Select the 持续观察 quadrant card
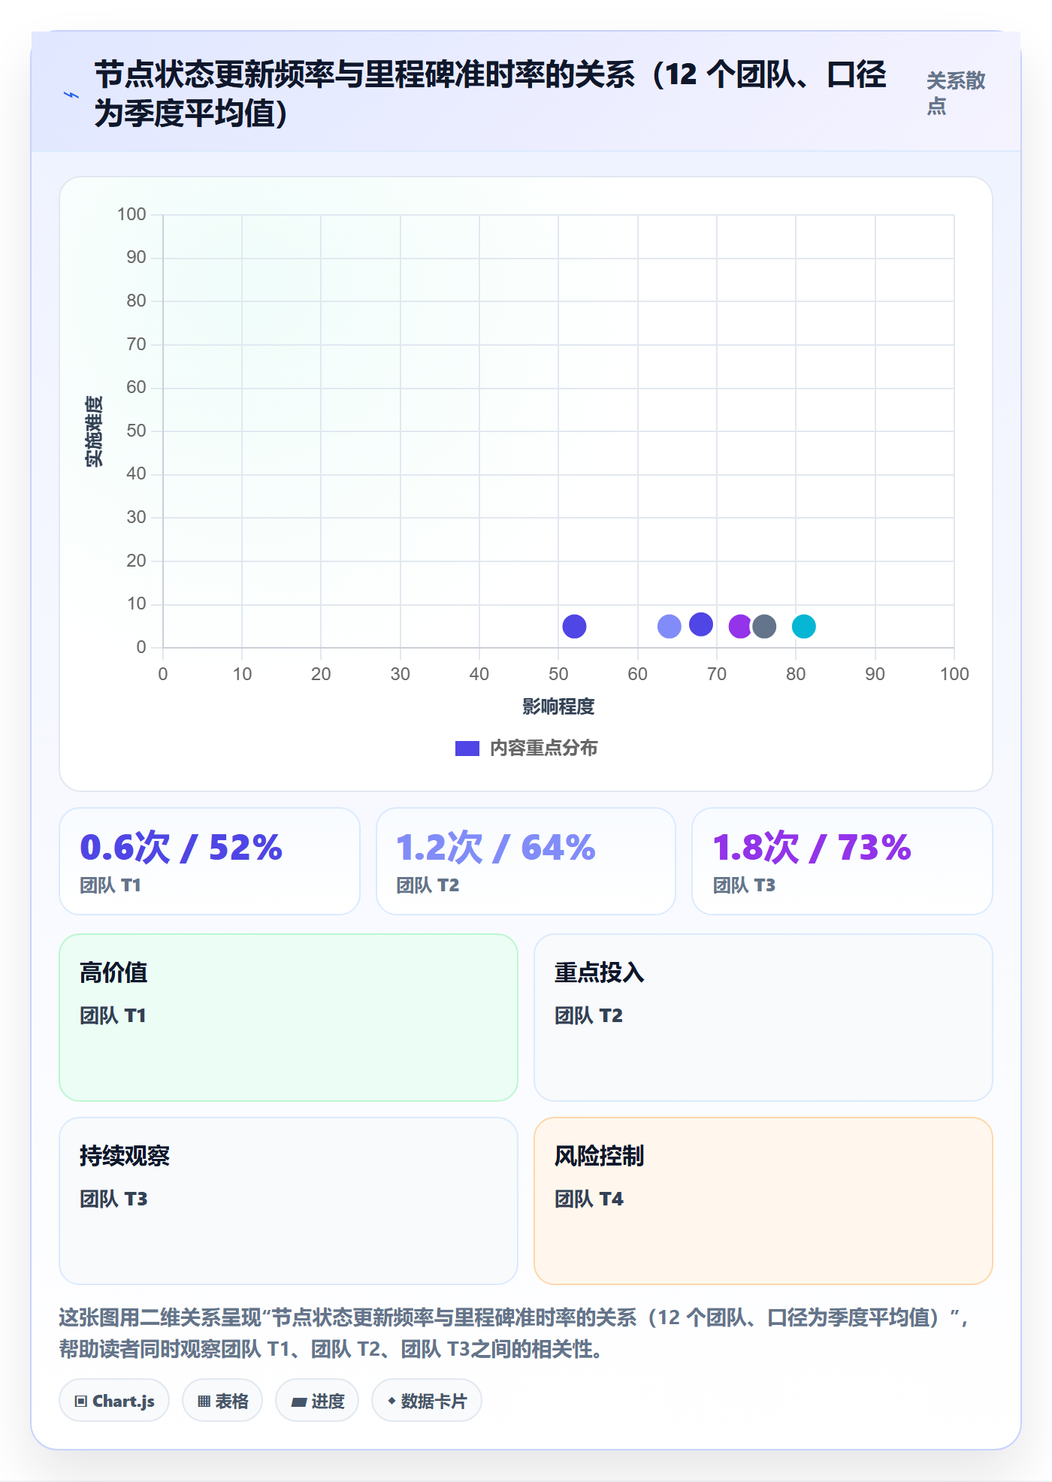1052x1482 pixels. point(289,1201)
